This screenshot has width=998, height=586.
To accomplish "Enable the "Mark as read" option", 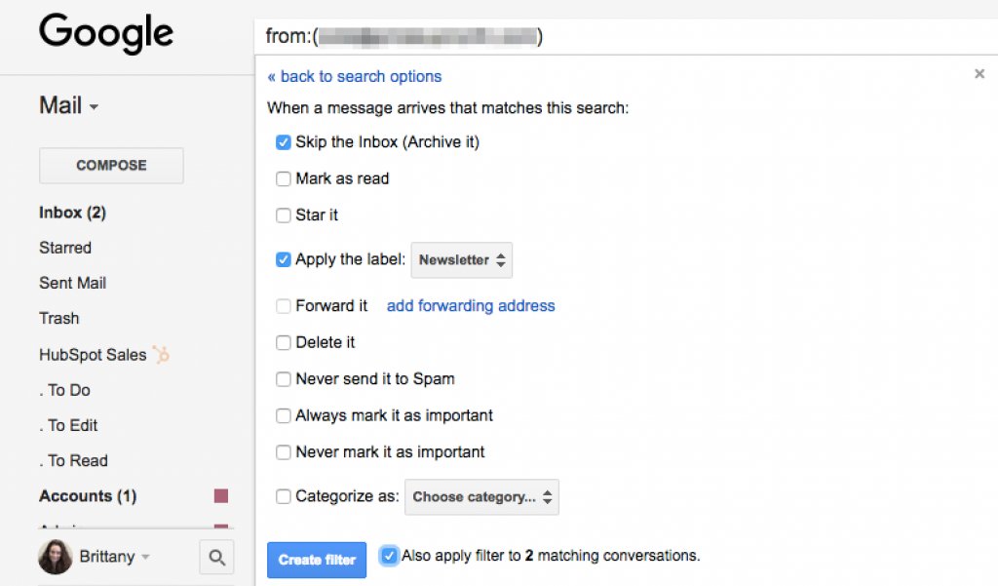I will (x=283, y=178).
